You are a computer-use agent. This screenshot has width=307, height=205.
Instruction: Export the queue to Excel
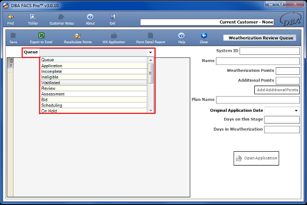tap(41, 38)
